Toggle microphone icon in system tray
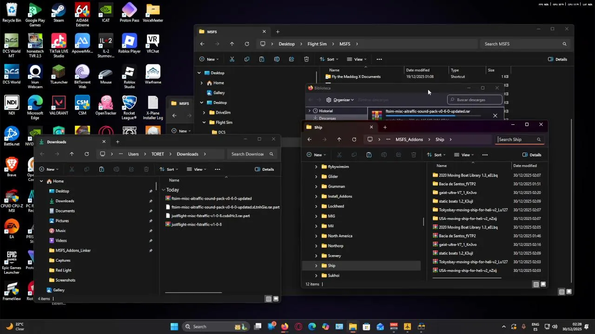This screenshot has width=595, height=334. [524, 327]
